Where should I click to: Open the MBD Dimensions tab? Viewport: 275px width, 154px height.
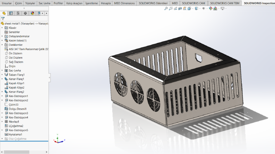point(124,3)
